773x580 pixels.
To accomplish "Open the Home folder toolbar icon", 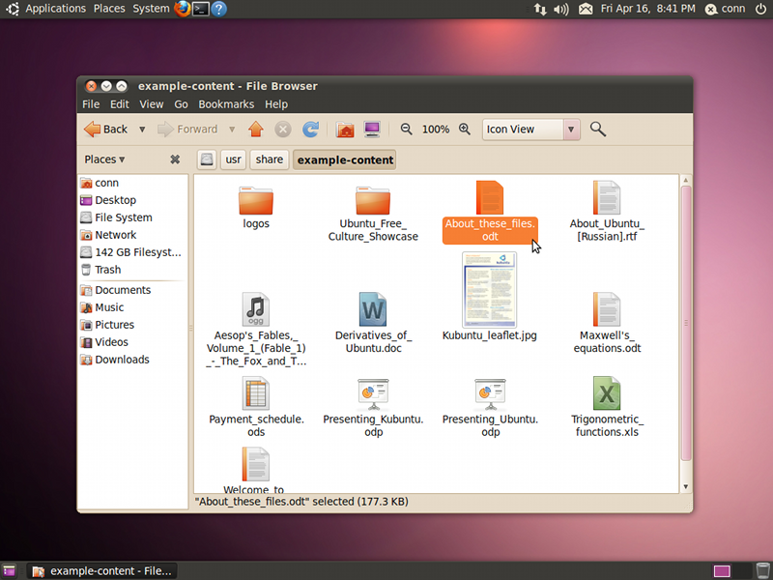I will pyautogui.click(x=345, y=130).
